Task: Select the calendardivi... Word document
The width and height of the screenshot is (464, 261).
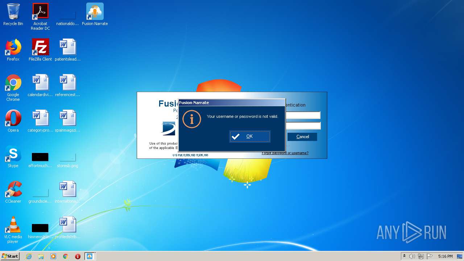Action: (40, 86)
